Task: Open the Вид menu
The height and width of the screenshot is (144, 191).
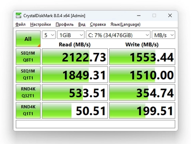Action: tap(82, 24)
